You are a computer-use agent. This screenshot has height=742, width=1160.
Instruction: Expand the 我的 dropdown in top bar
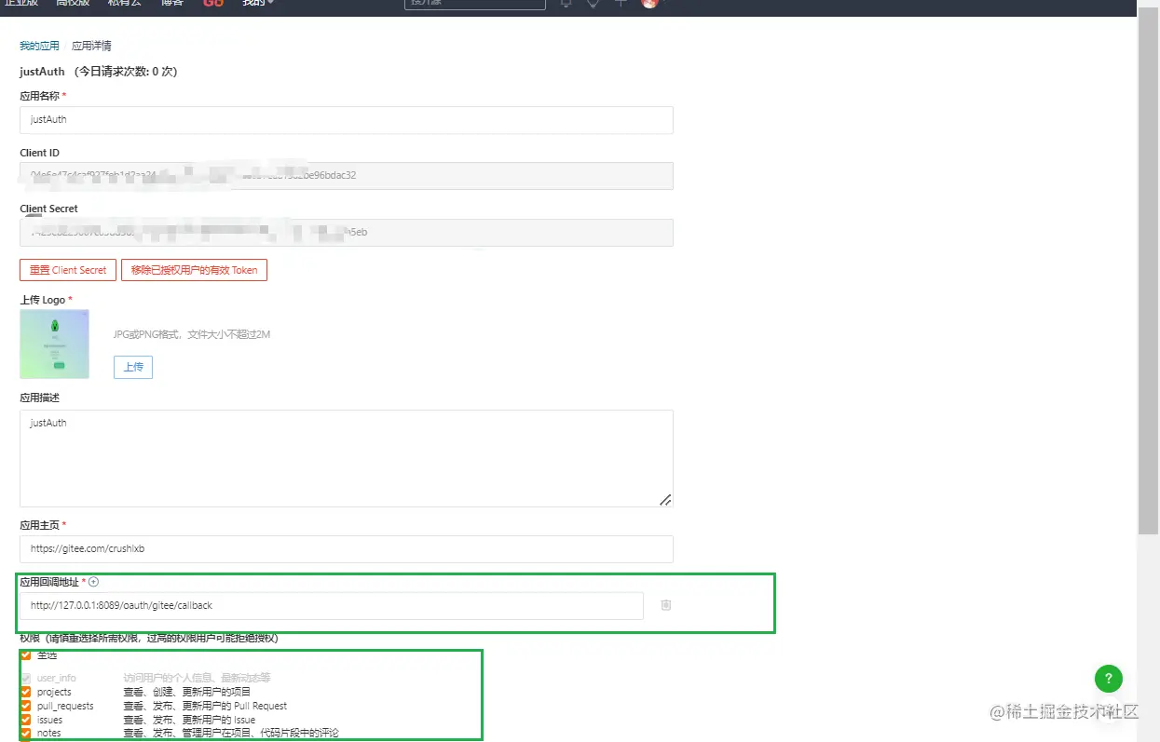tap(257, 3)
